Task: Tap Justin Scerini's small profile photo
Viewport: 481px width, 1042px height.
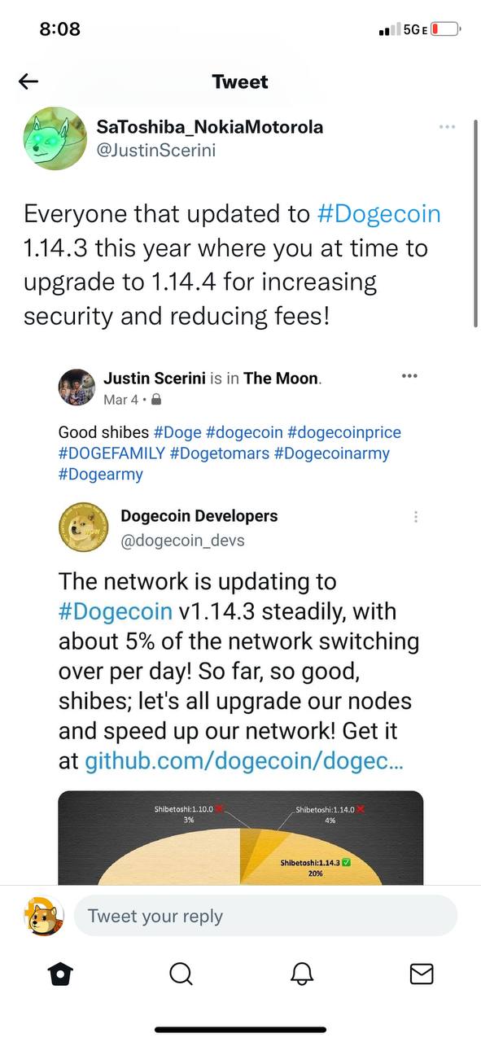Action: (77, 387)
